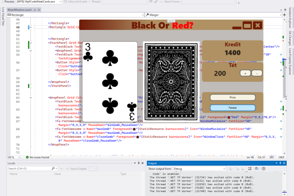The height and width of the screenshot is (196, 294).
Task: Close the Locals panel
Action: (x=141, y=163)
